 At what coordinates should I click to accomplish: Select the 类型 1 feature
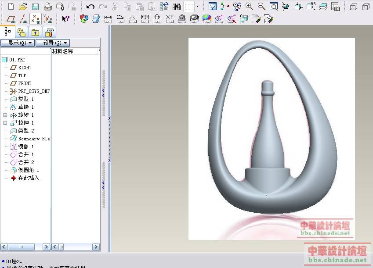point(22,99)
